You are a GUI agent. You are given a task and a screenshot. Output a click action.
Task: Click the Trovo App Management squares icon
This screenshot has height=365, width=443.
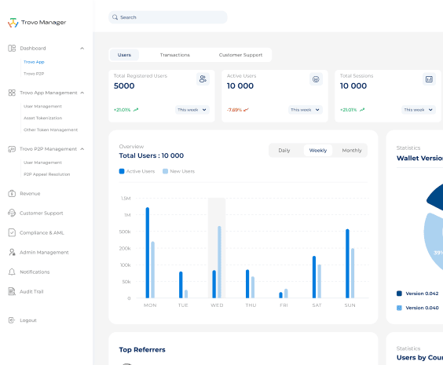point(12,93)
